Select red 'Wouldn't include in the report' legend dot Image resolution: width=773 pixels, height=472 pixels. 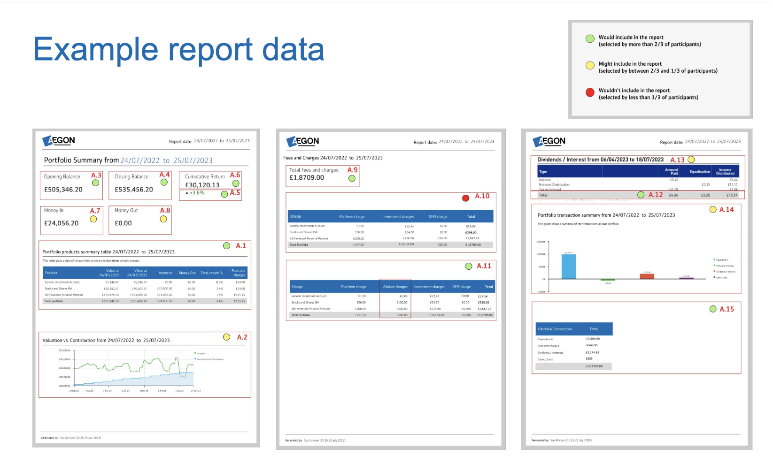[590, 92]
